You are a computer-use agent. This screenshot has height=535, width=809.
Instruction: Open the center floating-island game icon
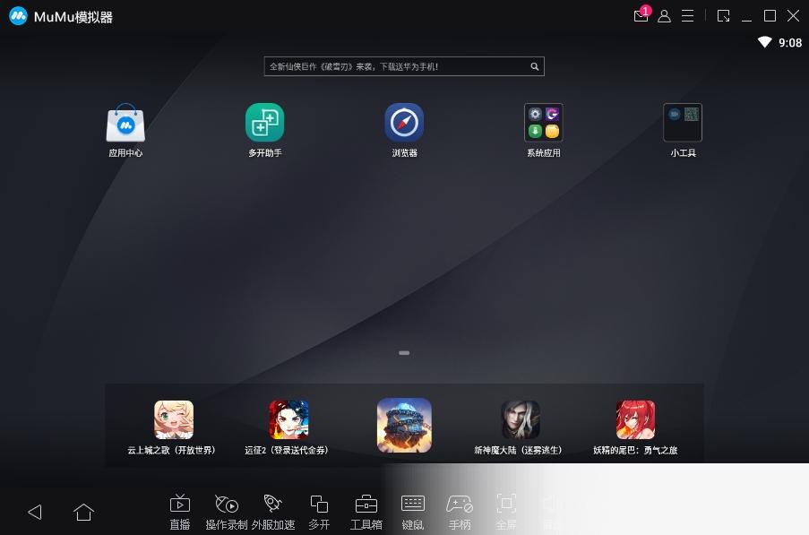click(404, 425)
